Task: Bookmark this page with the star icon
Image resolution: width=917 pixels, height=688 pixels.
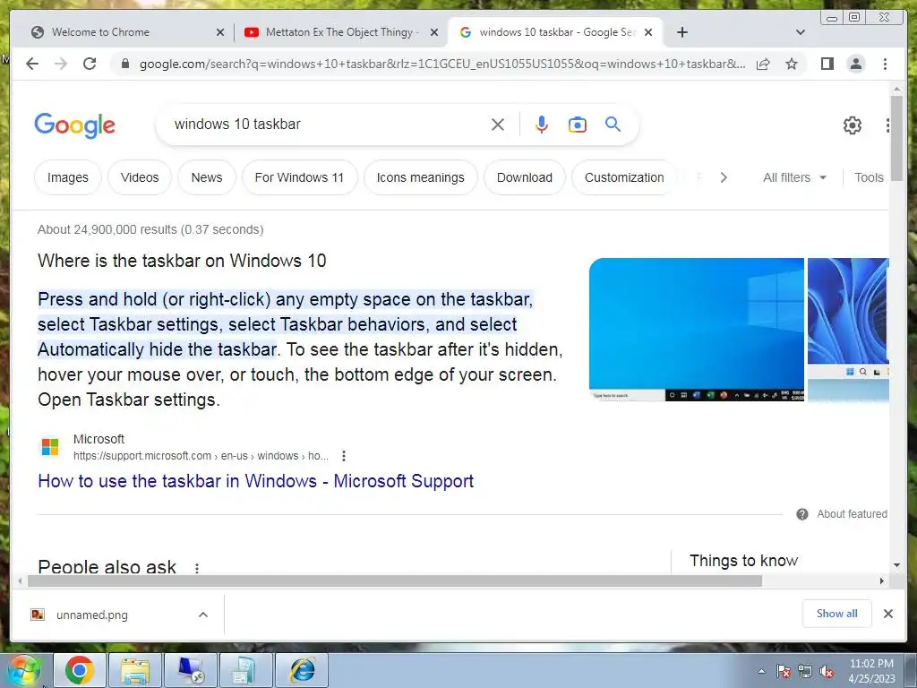Action: [x=792, y=64]
